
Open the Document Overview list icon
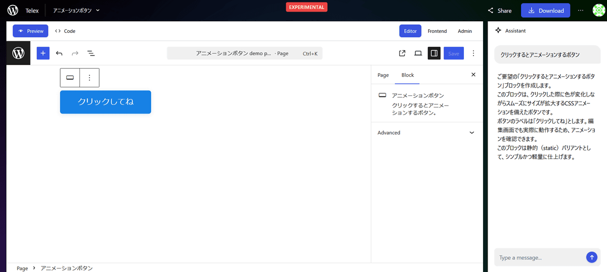(91, 53)
